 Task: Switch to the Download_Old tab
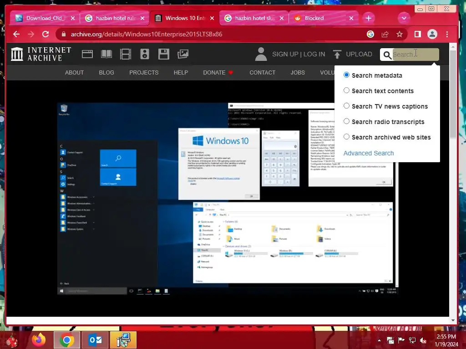pyautogui.click(x=45, y=18)
